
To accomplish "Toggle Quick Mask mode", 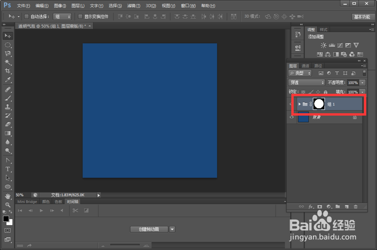I will tap(8, 230).
